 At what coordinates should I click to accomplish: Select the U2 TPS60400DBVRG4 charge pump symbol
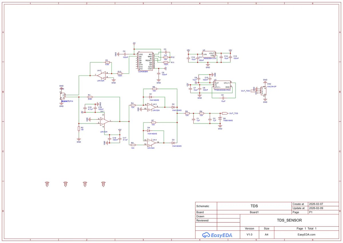[x=222, y=85]
